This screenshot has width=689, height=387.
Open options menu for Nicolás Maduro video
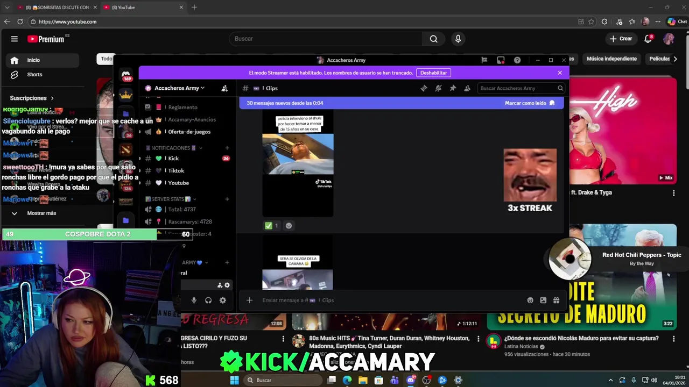click(673, 339)
